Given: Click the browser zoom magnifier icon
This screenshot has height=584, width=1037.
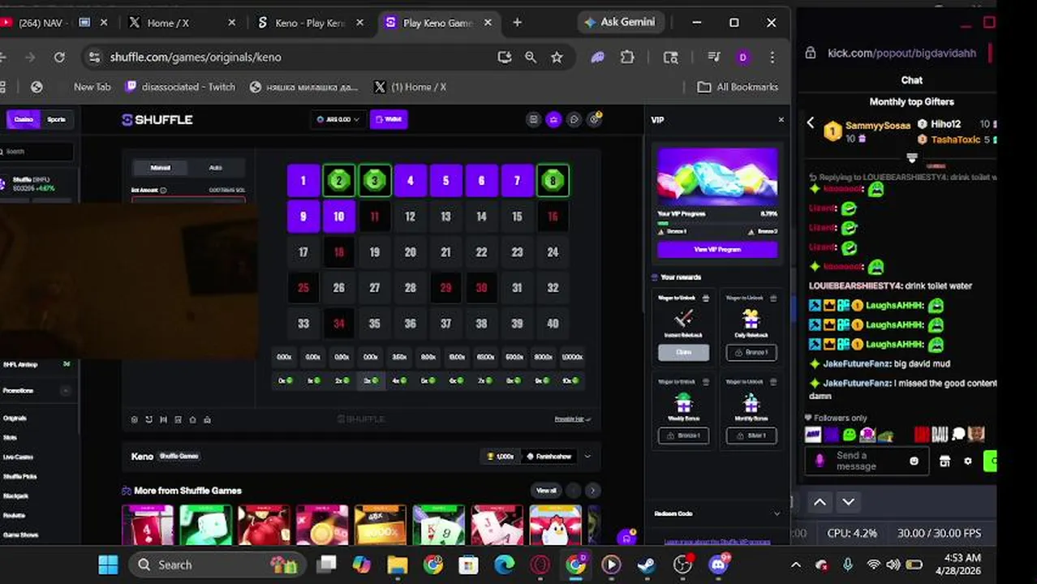Looking at the screenshot, I should [531, 57].
